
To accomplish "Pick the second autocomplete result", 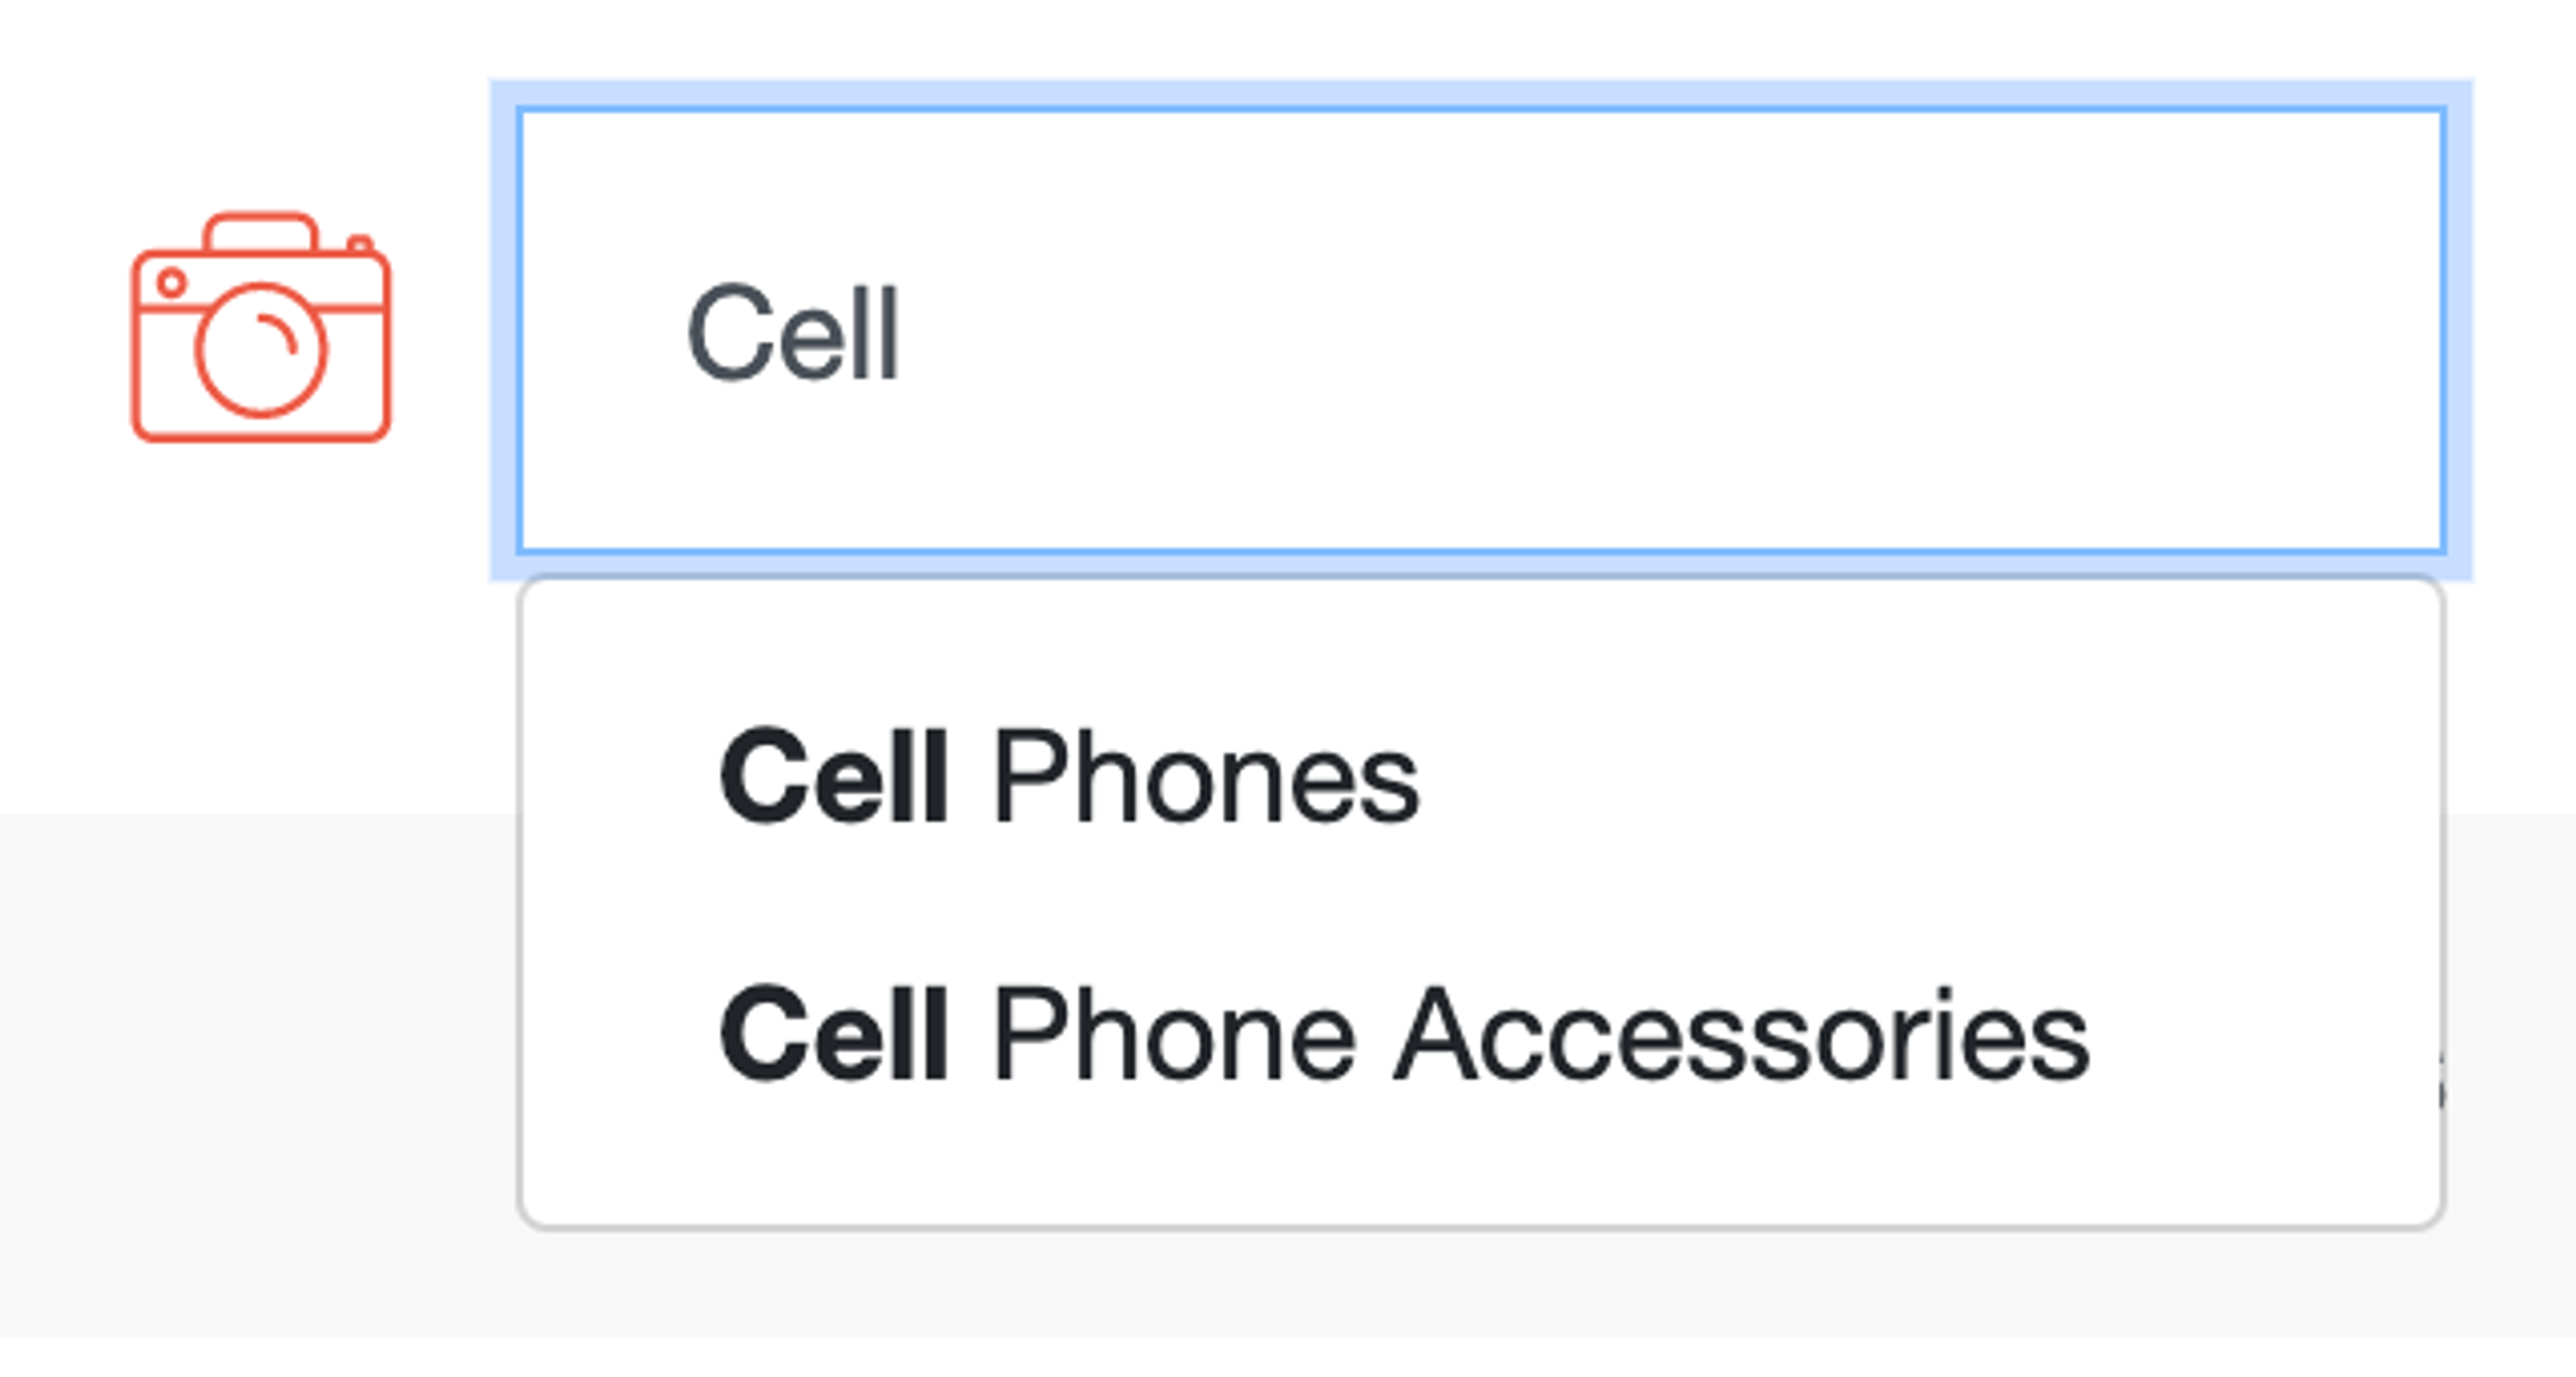I will point(1403,1034).
